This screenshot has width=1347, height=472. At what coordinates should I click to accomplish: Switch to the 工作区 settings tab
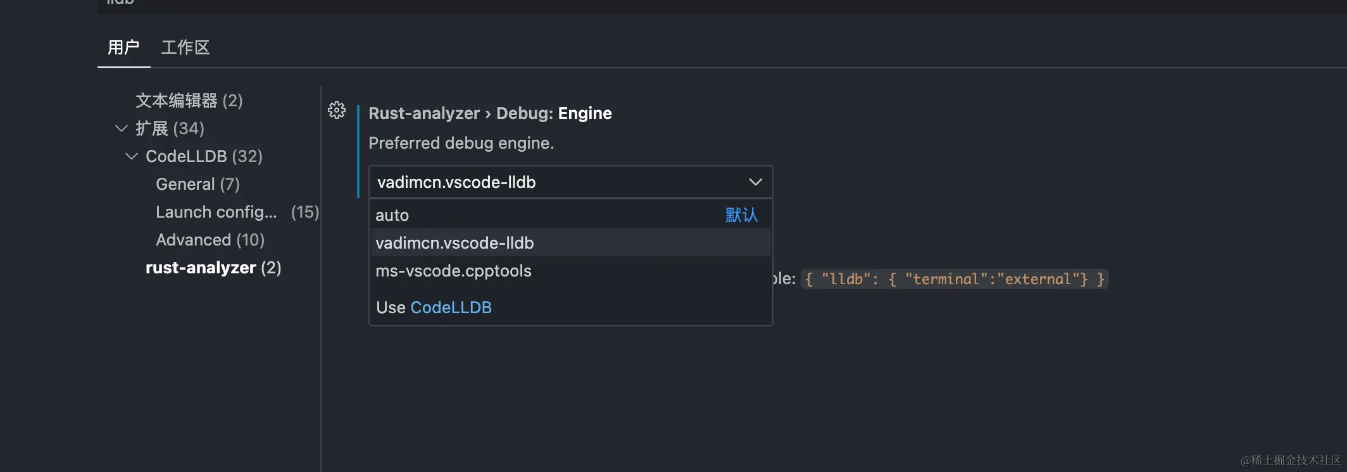click(185, 47)
